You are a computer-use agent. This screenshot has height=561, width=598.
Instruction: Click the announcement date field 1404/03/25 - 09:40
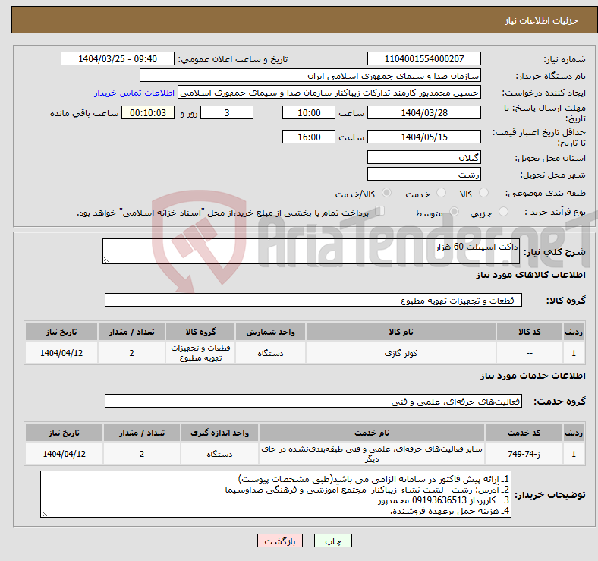(118, 58)
